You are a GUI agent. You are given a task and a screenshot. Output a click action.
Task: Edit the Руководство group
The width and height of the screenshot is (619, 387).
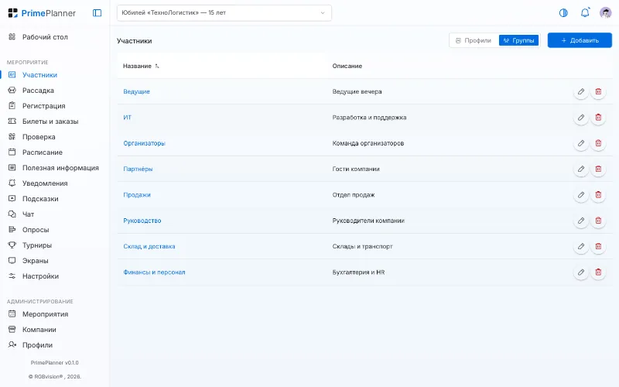pyautogui.click(x=581, y=221)
